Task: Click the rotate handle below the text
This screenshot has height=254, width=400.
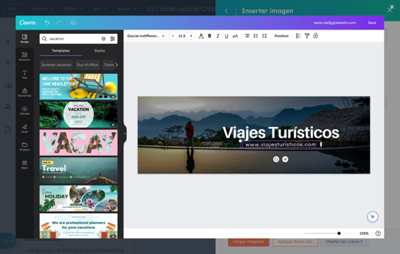Action: coord(276,159)
